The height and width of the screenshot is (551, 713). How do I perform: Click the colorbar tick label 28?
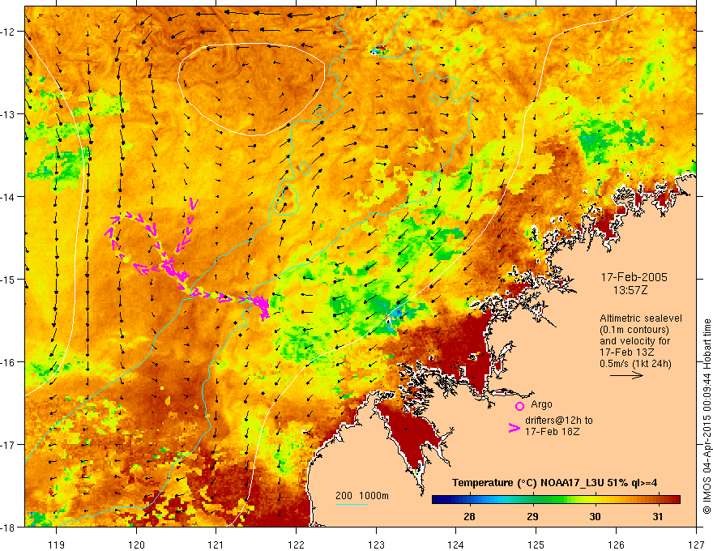[x=469, y=516]
